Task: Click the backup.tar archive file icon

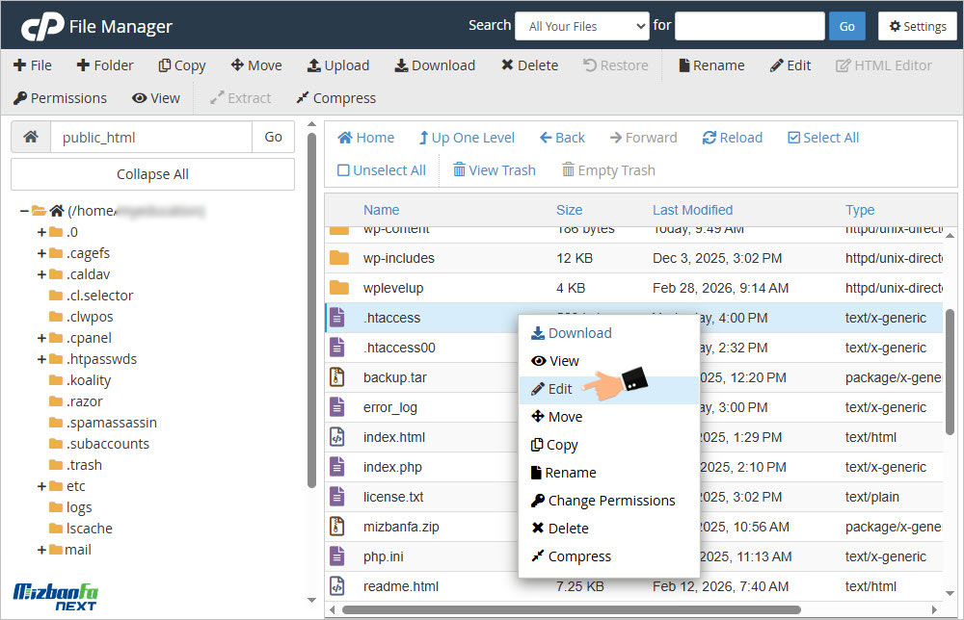Action: 337,377
